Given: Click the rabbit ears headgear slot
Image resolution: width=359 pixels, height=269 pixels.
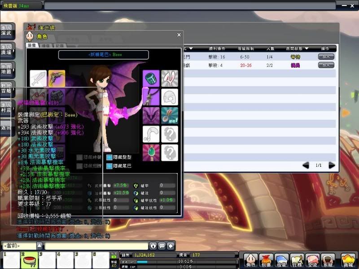Looking at the screenshot, I should (170, 78).
